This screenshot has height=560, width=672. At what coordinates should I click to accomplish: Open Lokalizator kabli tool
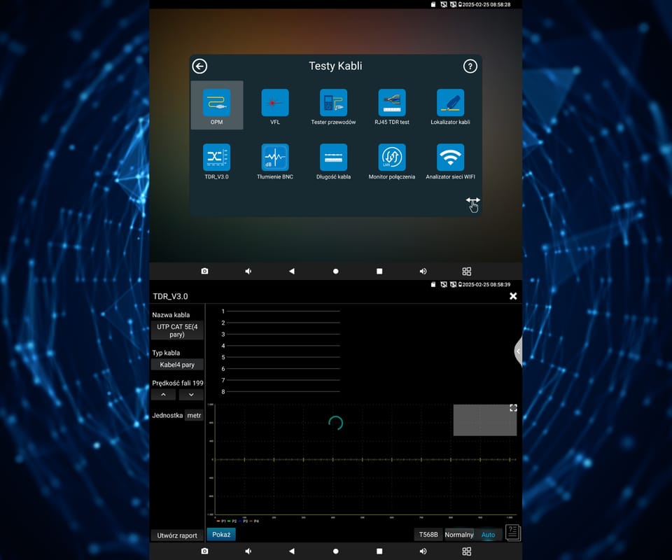click(450, 103)
